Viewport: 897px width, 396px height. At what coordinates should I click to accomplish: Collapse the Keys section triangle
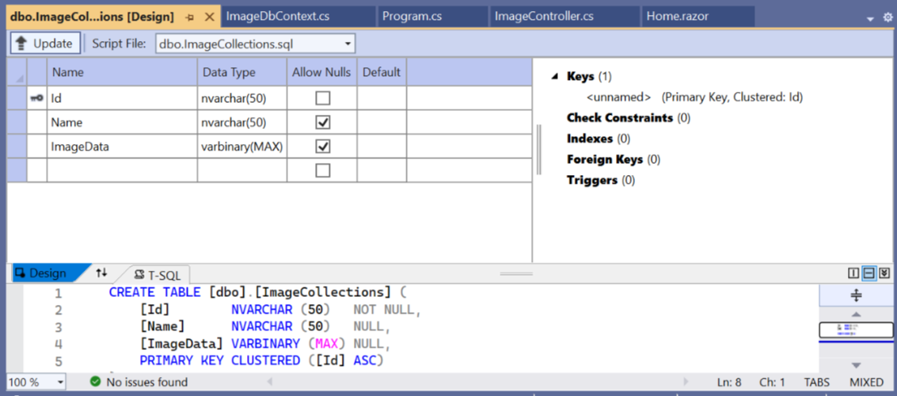[x=554, y=77]
